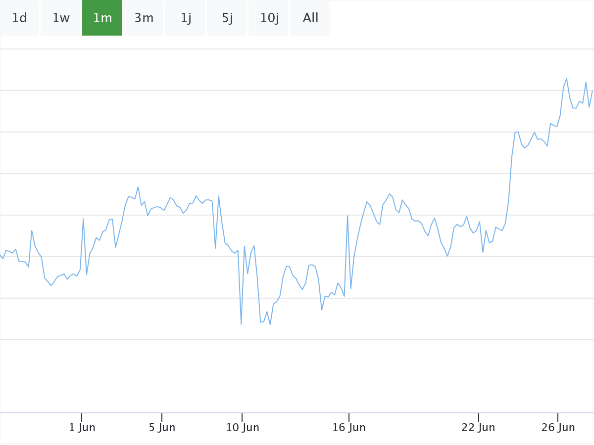Screen dimensions: 594x445
Task: Click the rightmost end of the line
Action: coord(592,91)
